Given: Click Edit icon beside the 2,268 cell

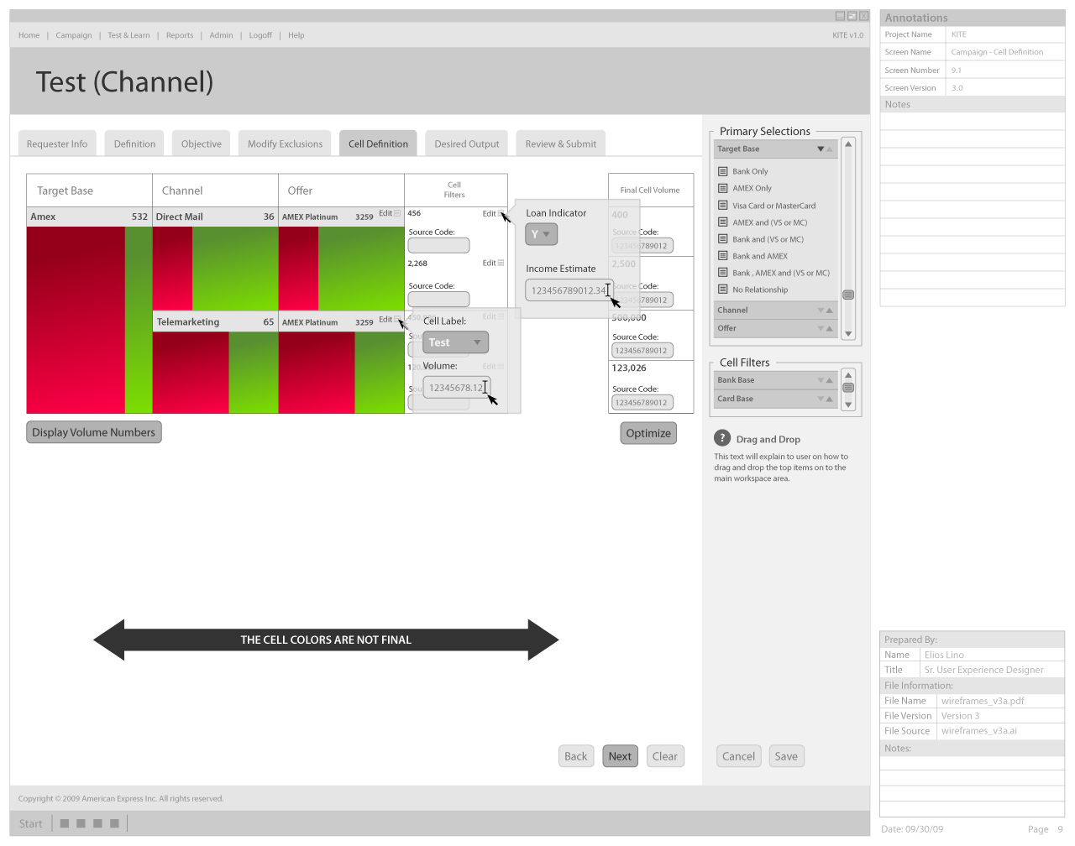Looking at the screenshot, I should coord(501,264).
